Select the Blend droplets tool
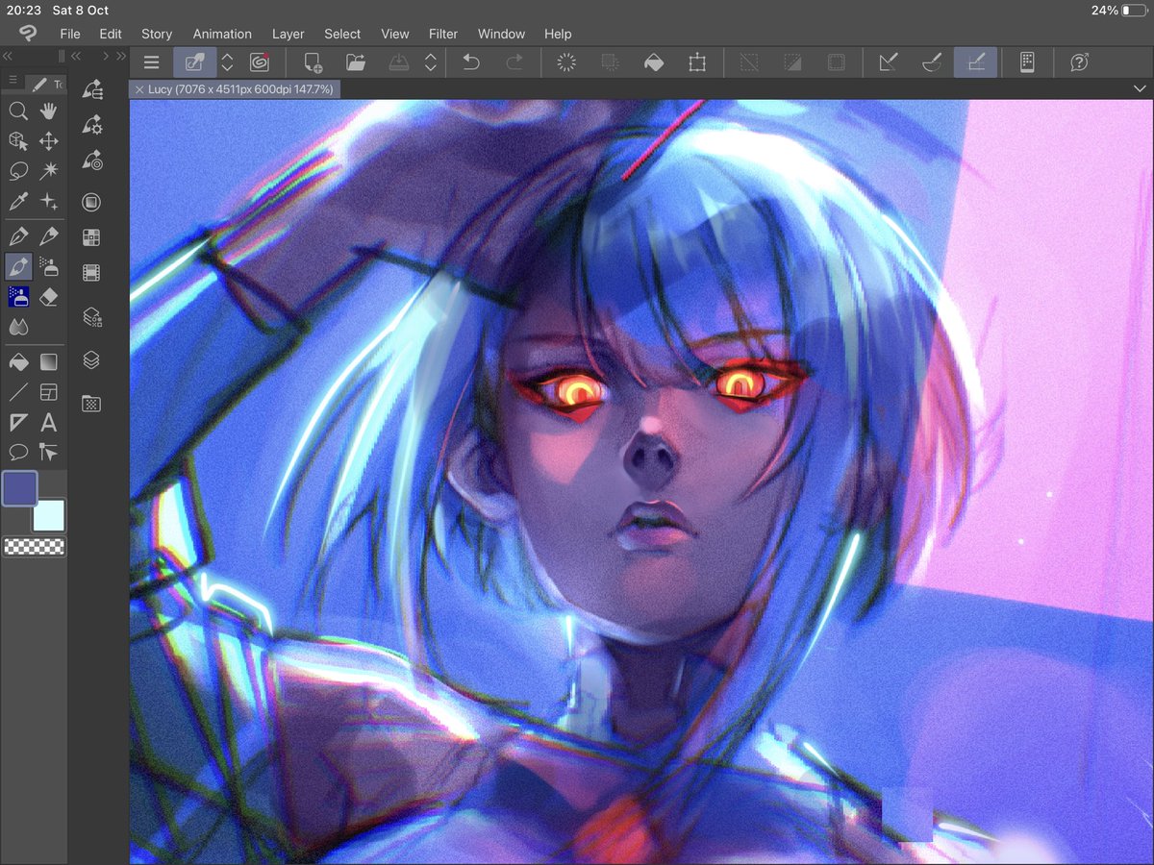This screenshot has width=1154, height=865. pos(17,328)
